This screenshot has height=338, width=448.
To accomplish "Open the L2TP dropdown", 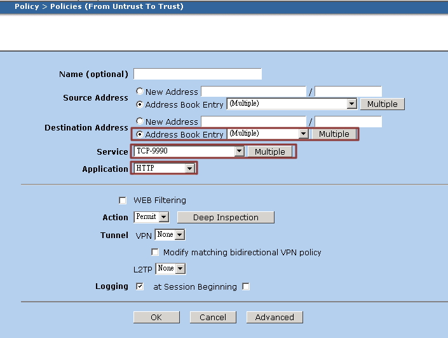I will click(x=180, y=269).
